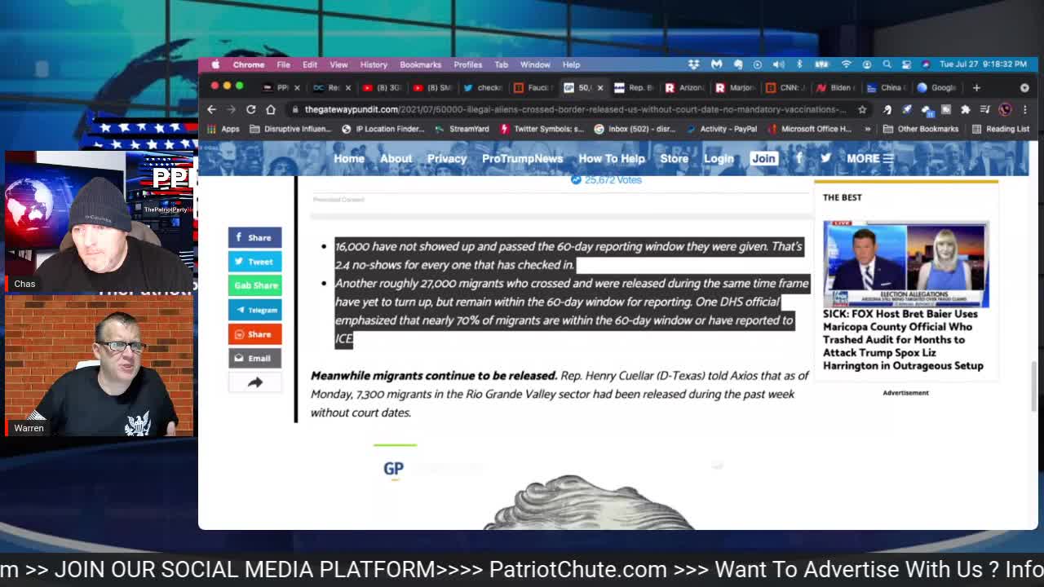Open the Edit menu
The image size is (1044, 587).
310,64
